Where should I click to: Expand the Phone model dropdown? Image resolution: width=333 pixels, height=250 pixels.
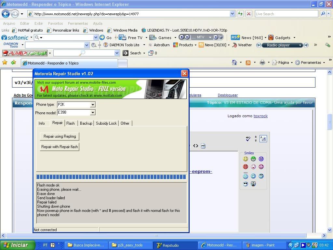[93, 112]
